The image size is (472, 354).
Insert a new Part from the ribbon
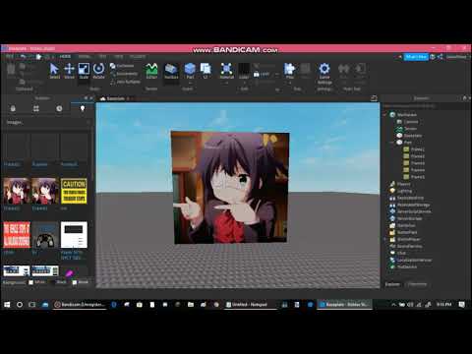190,71
